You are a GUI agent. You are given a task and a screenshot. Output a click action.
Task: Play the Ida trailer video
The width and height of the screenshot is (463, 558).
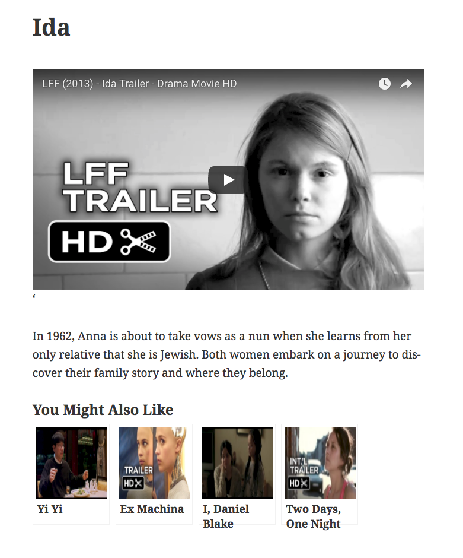(x=228, y=180)
